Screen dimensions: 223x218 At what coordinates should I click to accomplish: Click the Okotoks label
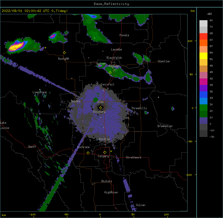pos(107,181)
